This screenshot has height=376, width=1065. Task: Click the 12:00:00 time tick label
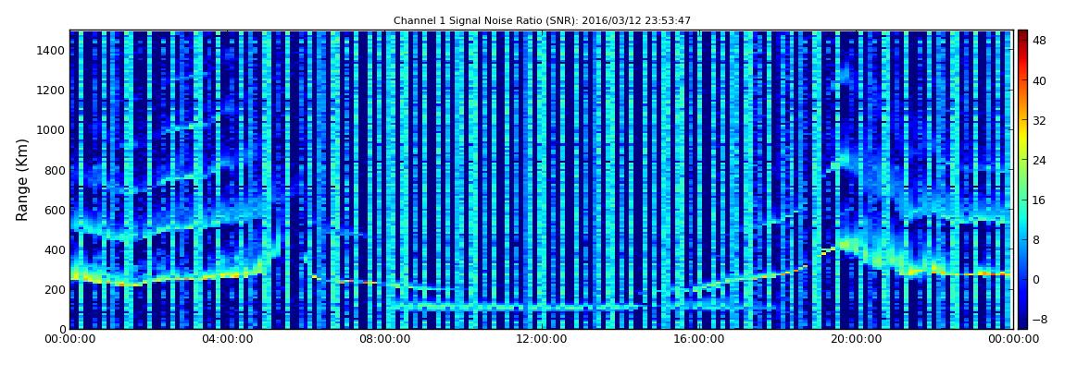point(541,339)
